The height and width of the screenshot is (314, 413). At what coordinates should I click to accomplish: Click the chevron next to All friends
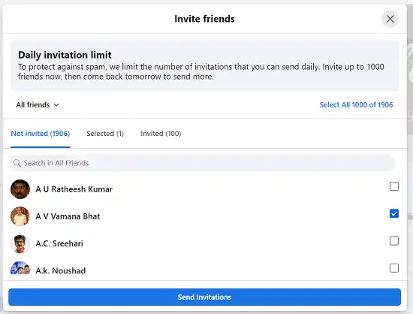point(56,105)
